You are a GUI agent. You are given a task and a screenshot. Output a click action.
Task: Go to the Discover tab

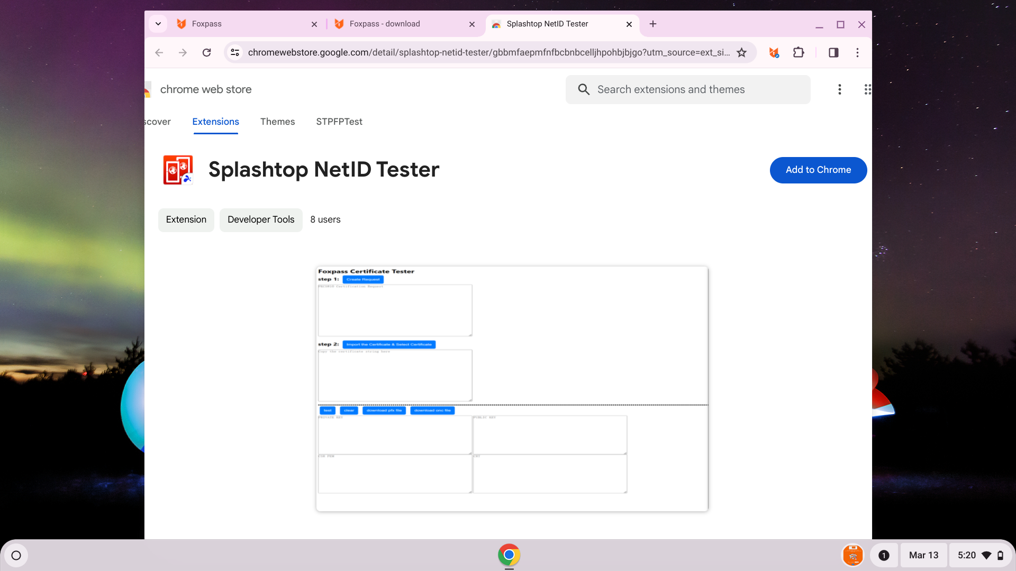click(158, 122)
